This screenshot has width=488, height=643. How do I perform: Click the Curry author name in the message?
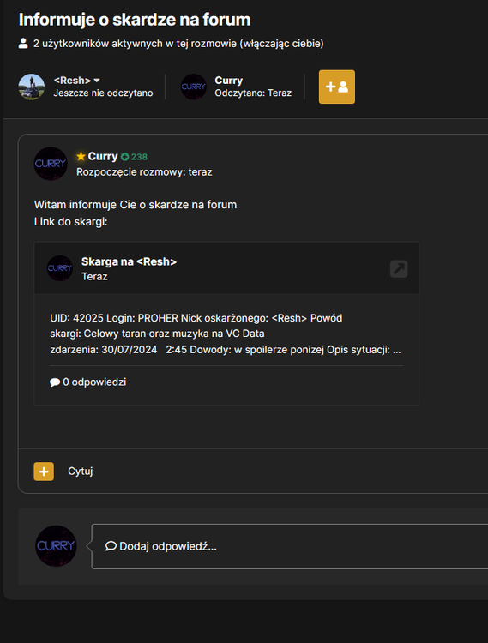tap(103, 156)
